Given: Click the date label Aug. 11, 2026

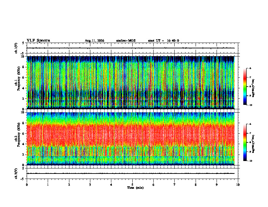Looking at the screenshot, I should [94, 41].
